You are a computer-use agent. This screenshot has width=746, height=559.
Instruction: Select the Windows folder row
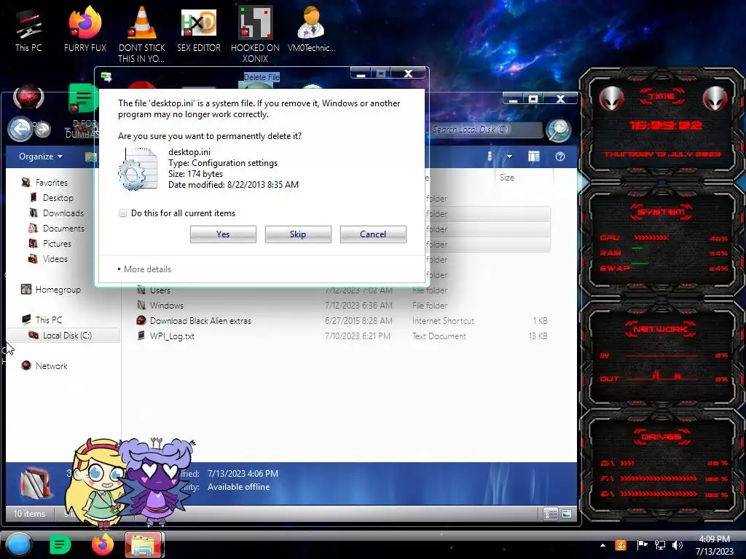[x=342, y=305]
